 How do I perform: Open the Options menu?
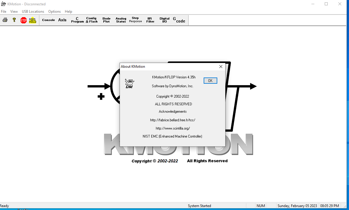point(54,12)
